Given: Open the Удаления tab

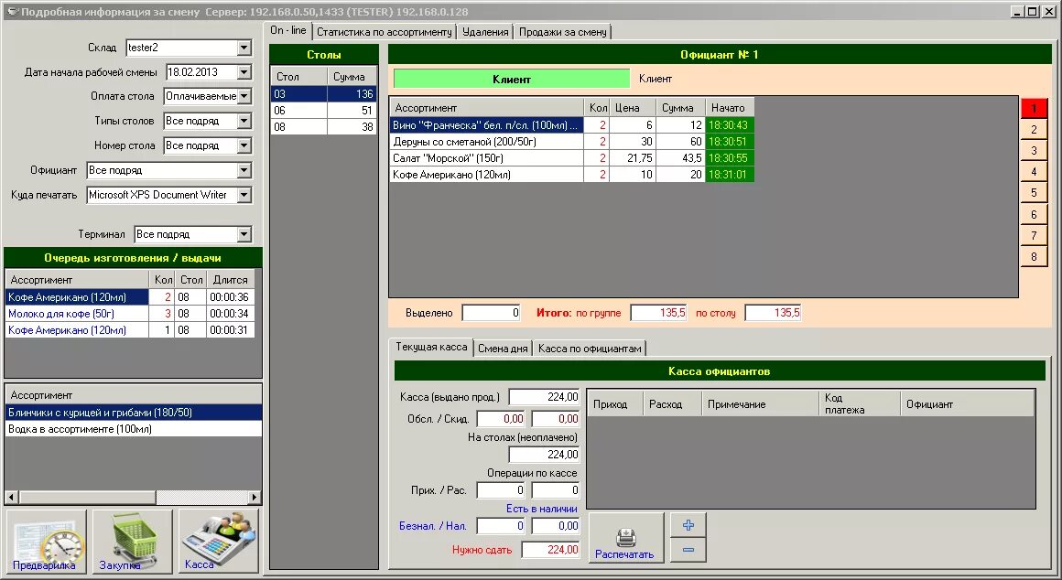Looking at the screenshot, I should point(485,32).
